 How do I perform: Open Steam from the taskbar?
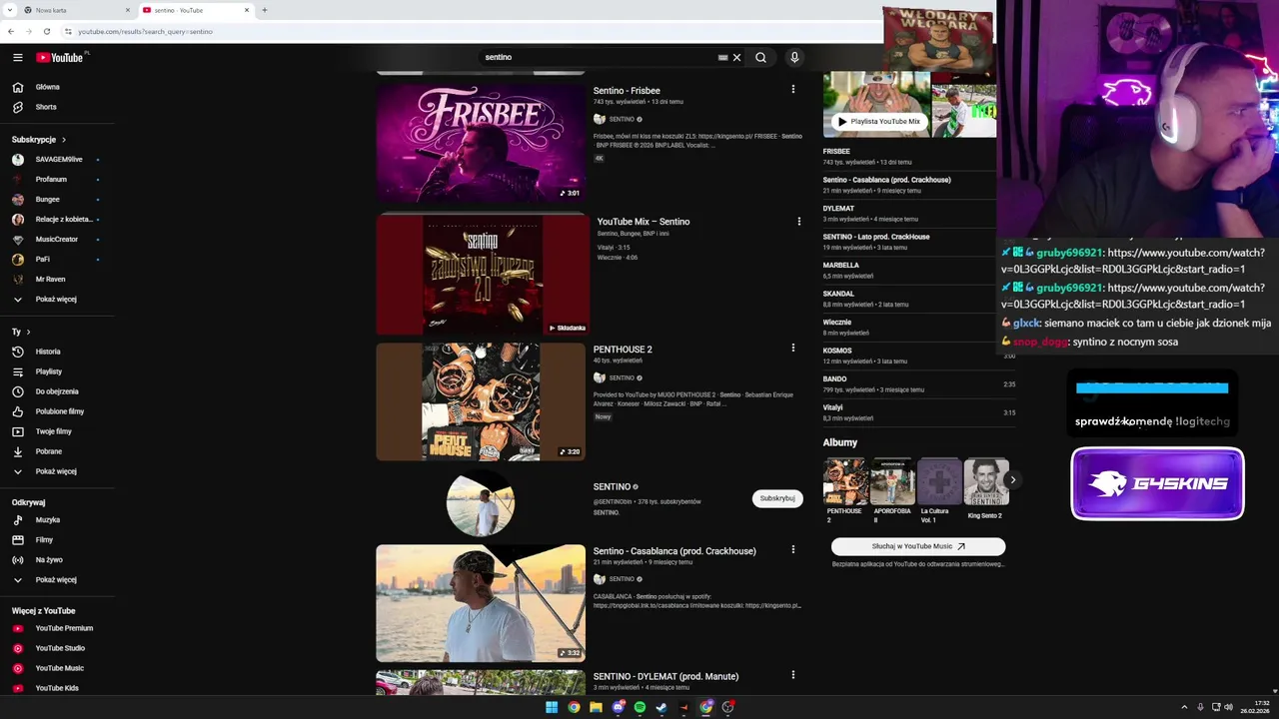661,707
